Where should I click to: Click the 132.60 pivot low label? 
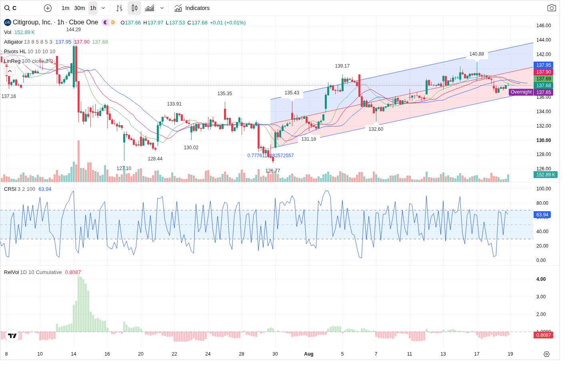tap(376, 129)
